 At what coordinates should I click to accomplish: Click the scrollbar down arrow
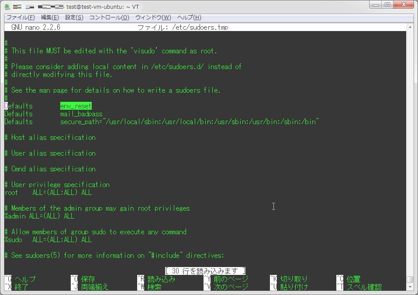[x=410, y=287]
